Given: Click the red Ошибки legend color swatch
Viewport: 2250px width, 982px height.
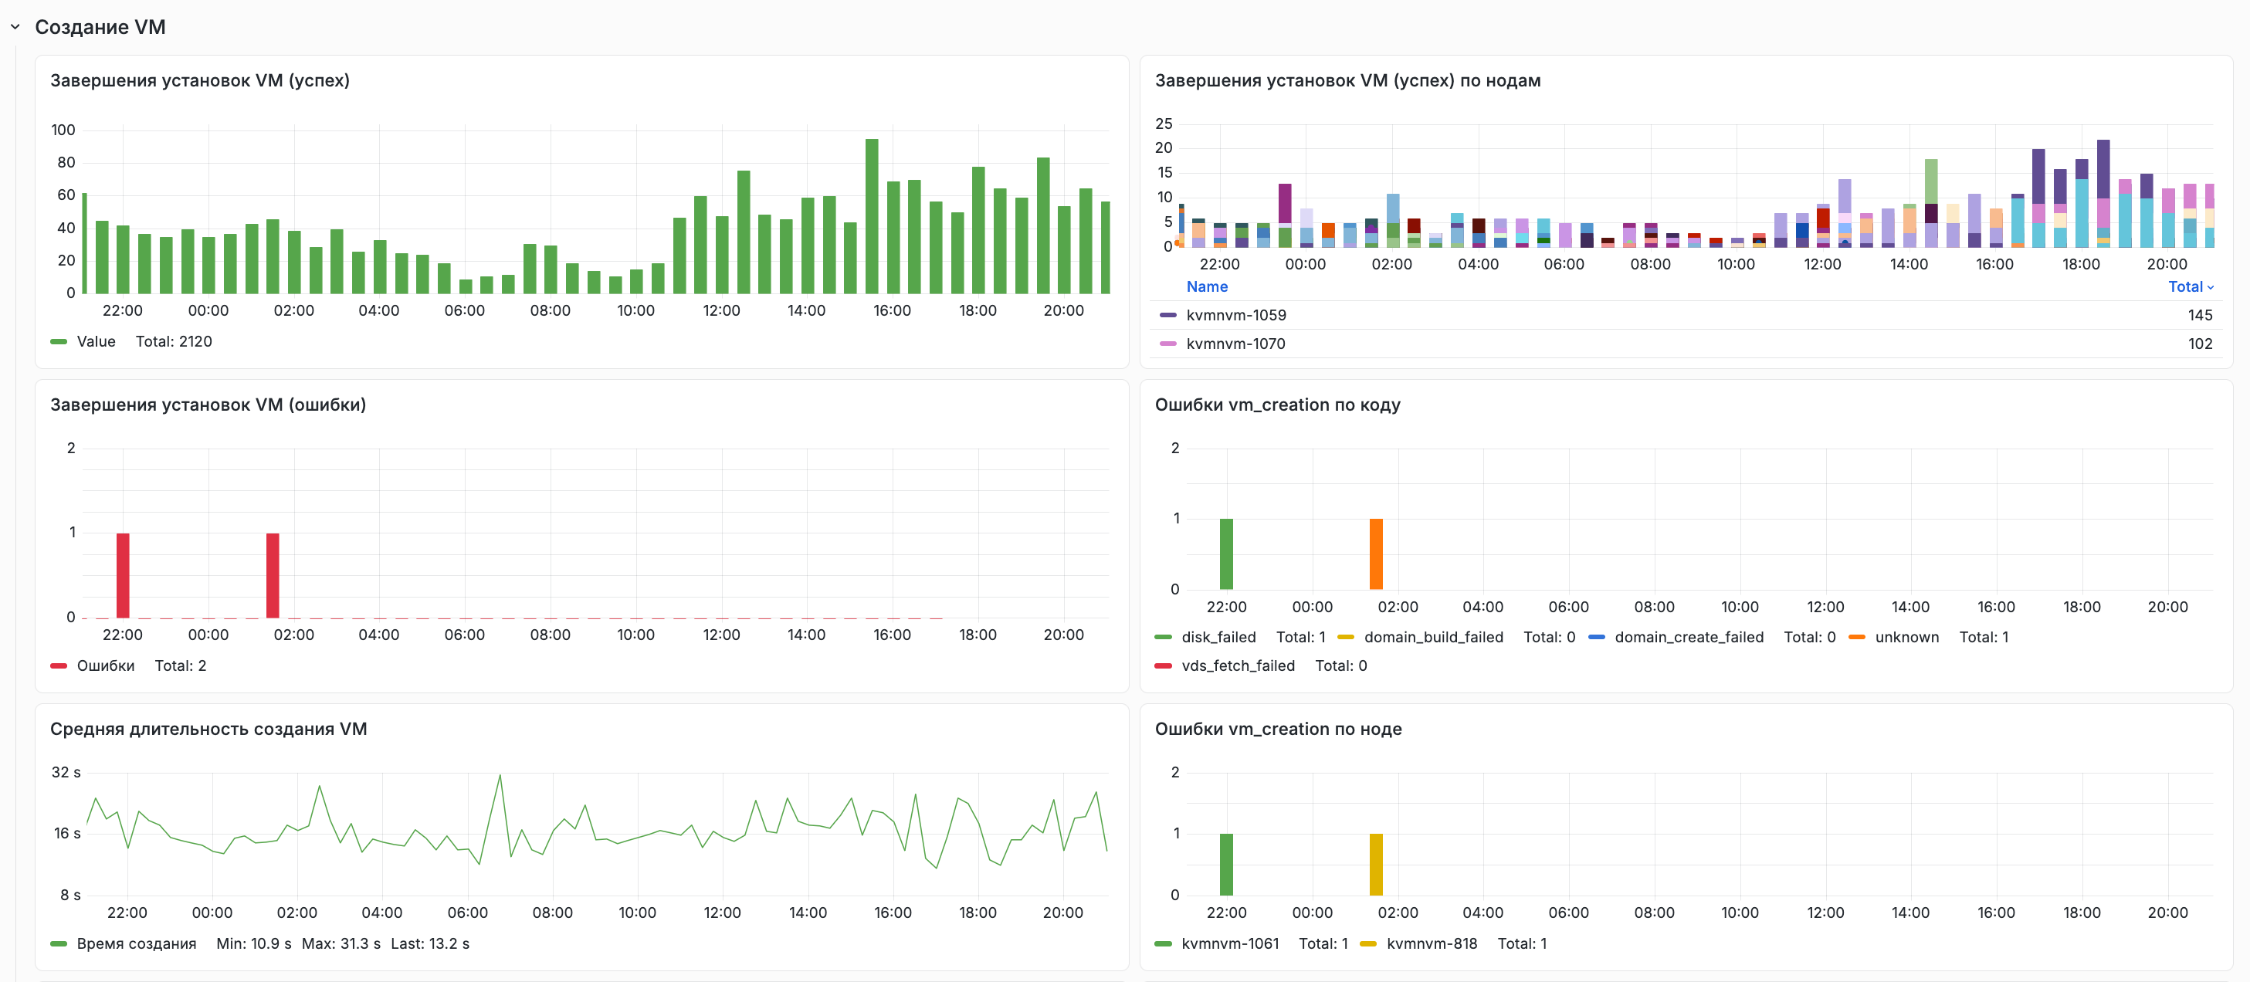Looking at the screenshot, I should pyautogui.click(x=59, y=665).
